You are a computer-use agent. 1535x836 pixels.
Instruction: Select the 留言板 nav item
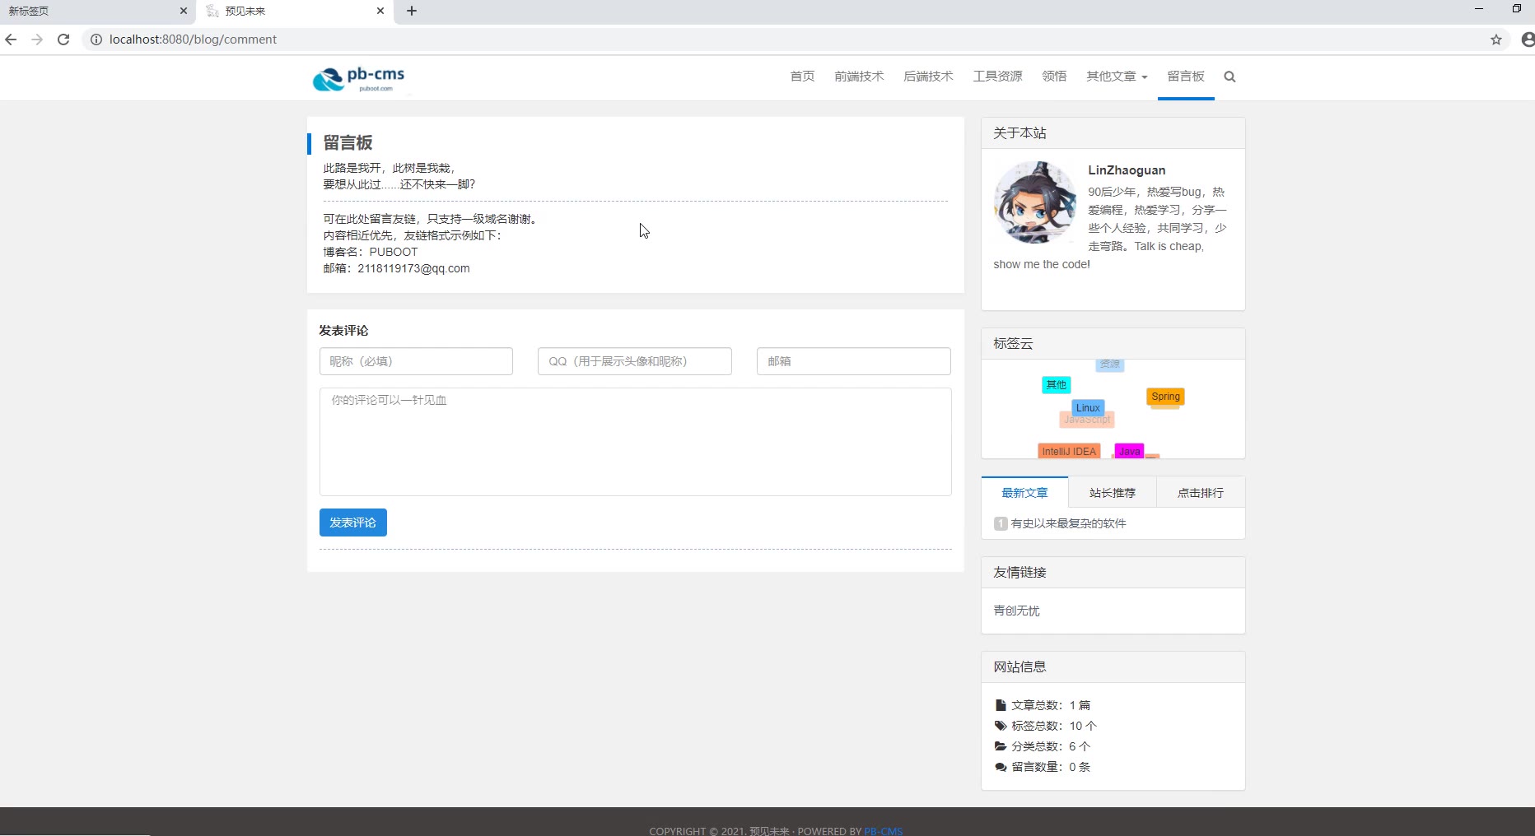click(x=1186, y=77)
